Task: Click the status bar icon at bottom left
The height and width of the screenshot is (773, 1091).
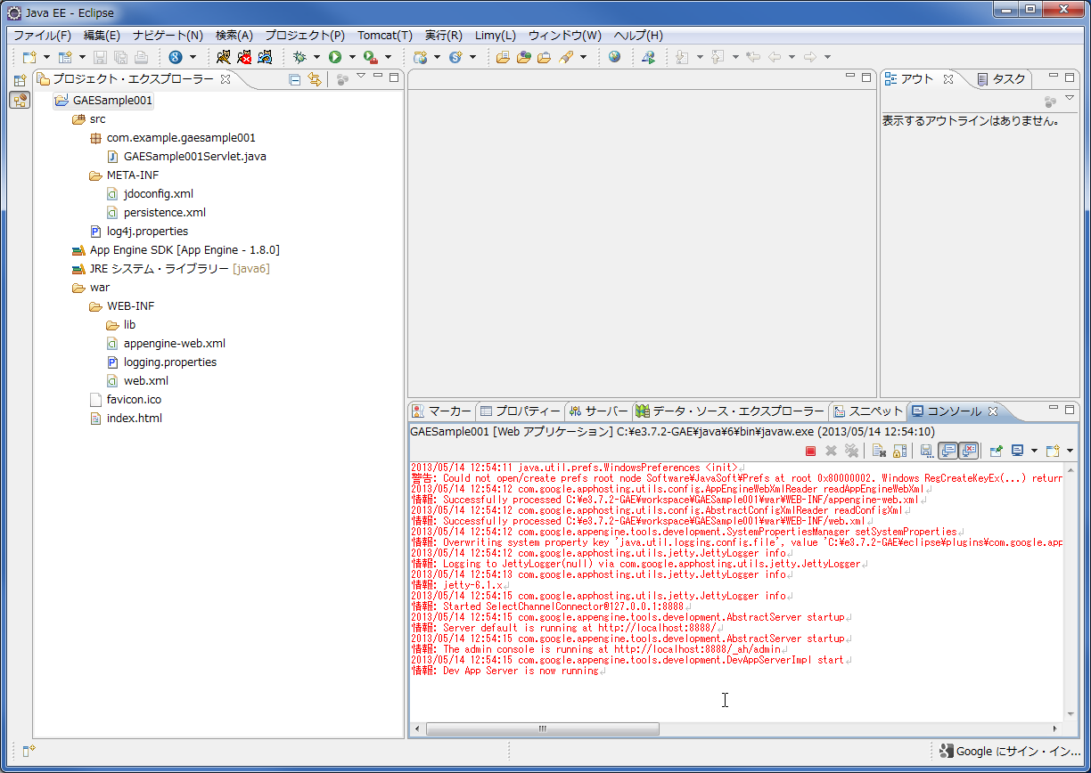Action: (x=28, y=750)
